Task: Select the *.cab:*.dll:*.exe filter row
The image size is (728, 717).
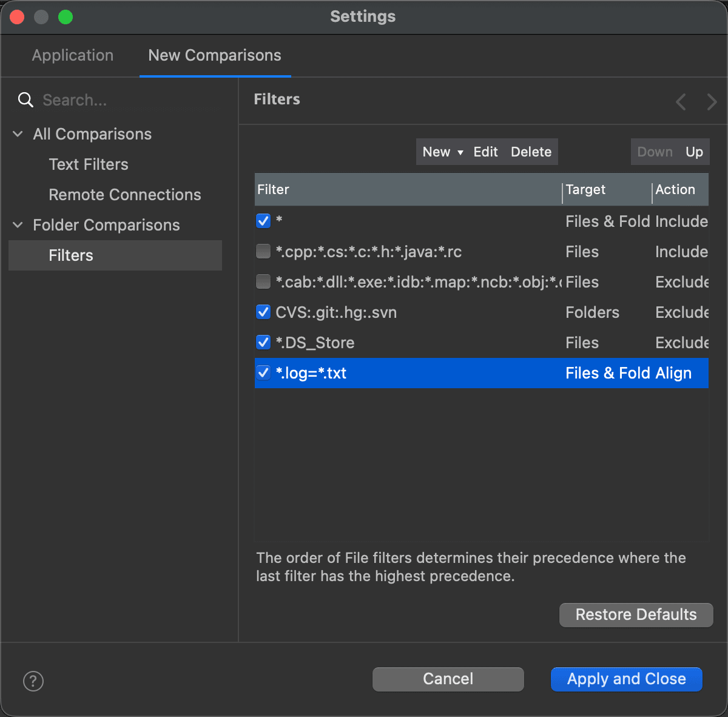Action: 482,281
